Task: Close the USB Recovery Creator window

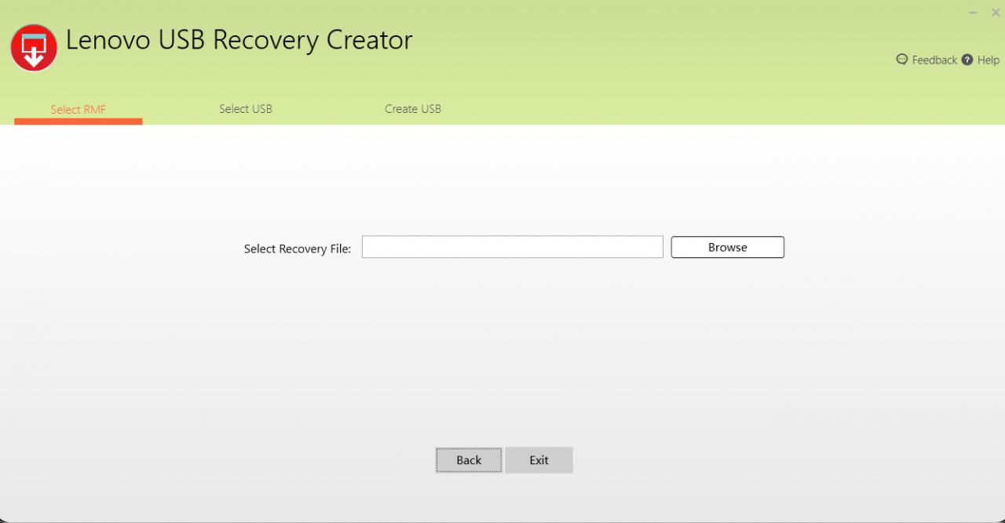Action: click(996, 13)
